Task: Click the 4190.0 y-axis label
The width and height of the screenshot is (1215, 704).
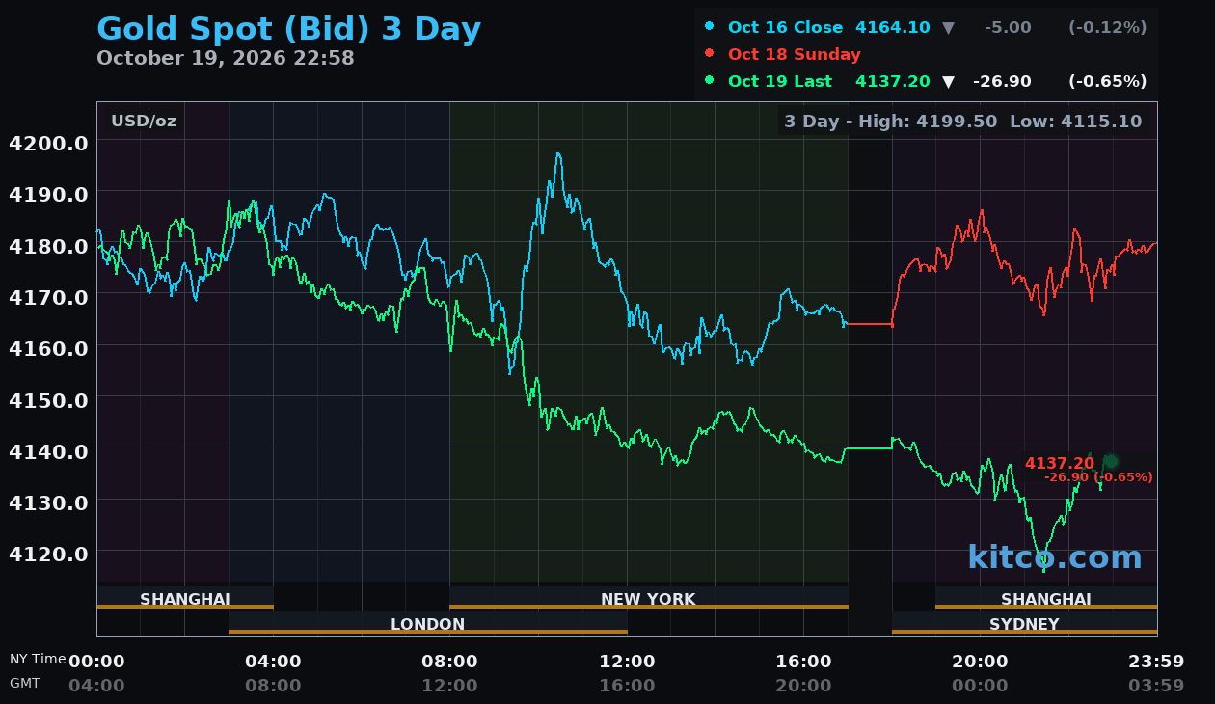Action: [x=48, y=194]
